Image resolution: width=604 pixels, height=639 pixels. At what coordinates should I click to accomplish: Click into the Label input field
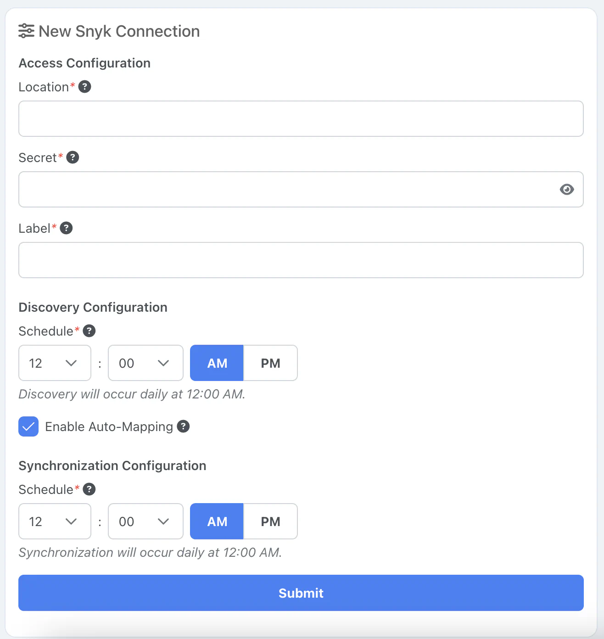click(x=301, y=260)
